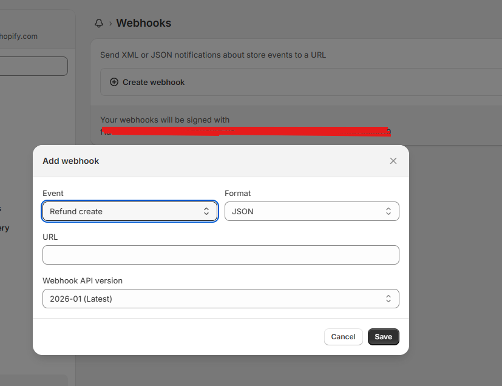Click the stepper chevrons on the Event selector
Image resolution: width=502 pixels, height=386 pixels.
(206, 211)
